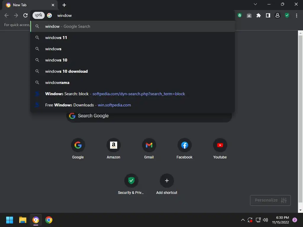Reload the current page

[x=25, y=15]
